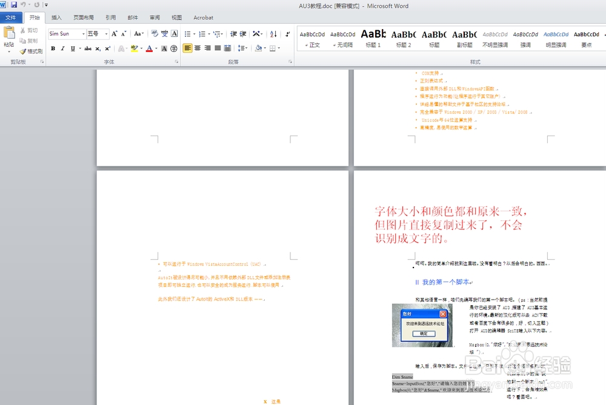606x405 pixels.
Task: Apply bold formatting to text
Action: click(52, 48)
